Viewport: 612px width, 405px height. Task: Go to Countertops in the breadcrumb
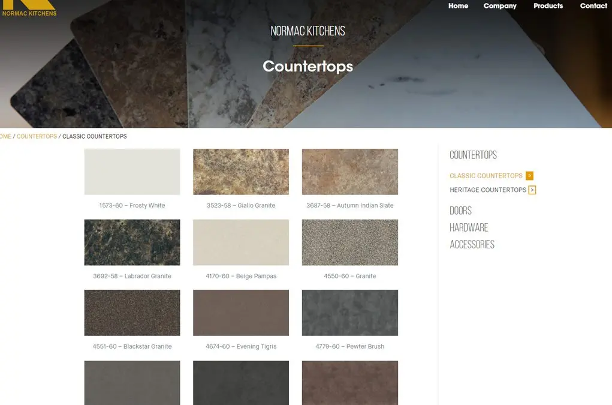[x=37, y=136]
